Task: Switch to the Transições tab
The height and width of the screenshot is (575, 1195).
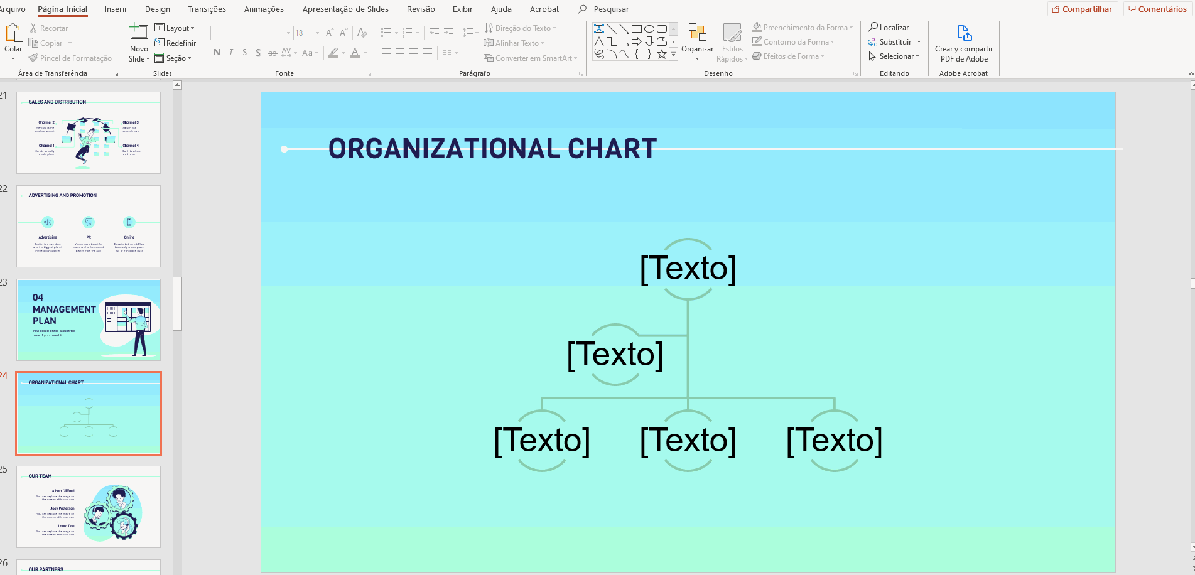Action: point(207,9)
